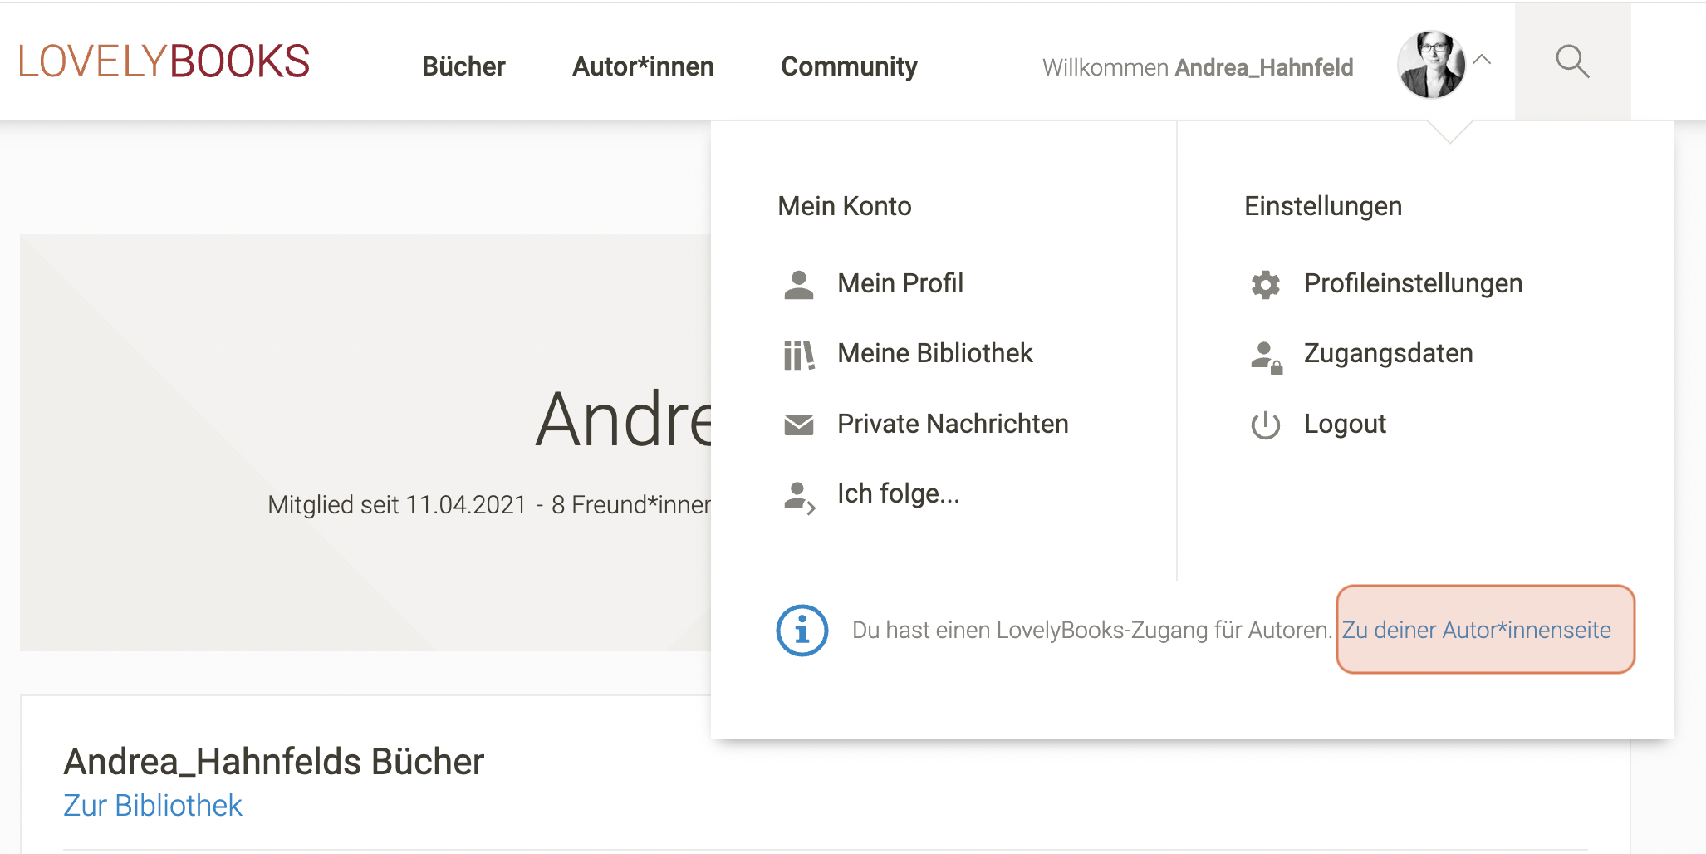Viewport: 1706px width, 854px height.
Task: Open Mein Profil
Action: pyautogui.click(x=900, y=283)
